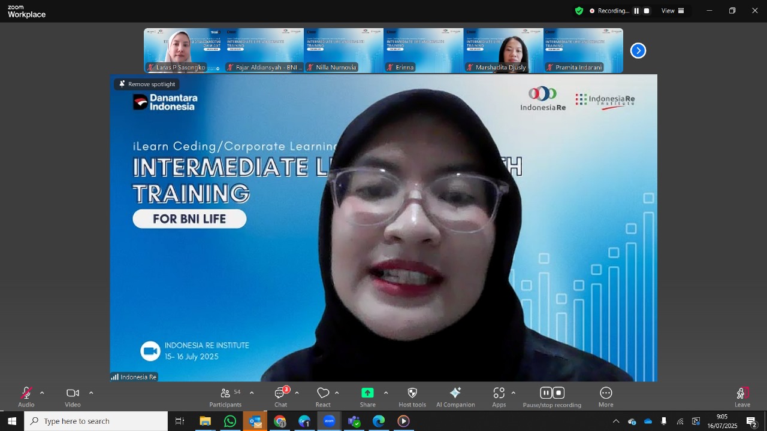Open WhatsApp from taskbar
The width and height of the screenshot is (767, 431).
pos(230,421)
